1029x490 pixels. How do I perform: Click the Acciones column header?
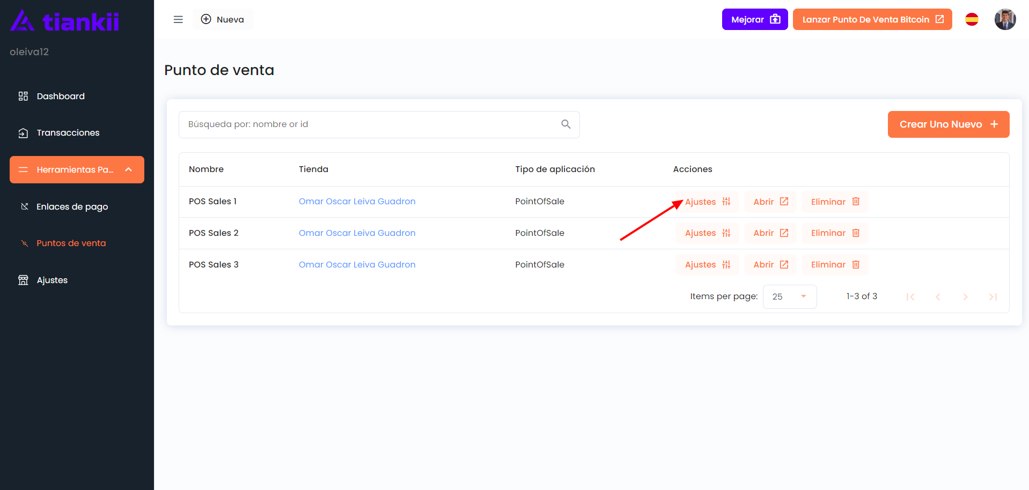pyautogui.click(x=693, y=169)
